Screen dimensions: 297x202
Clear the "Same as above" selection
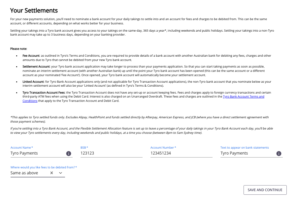tap(51, 173)
